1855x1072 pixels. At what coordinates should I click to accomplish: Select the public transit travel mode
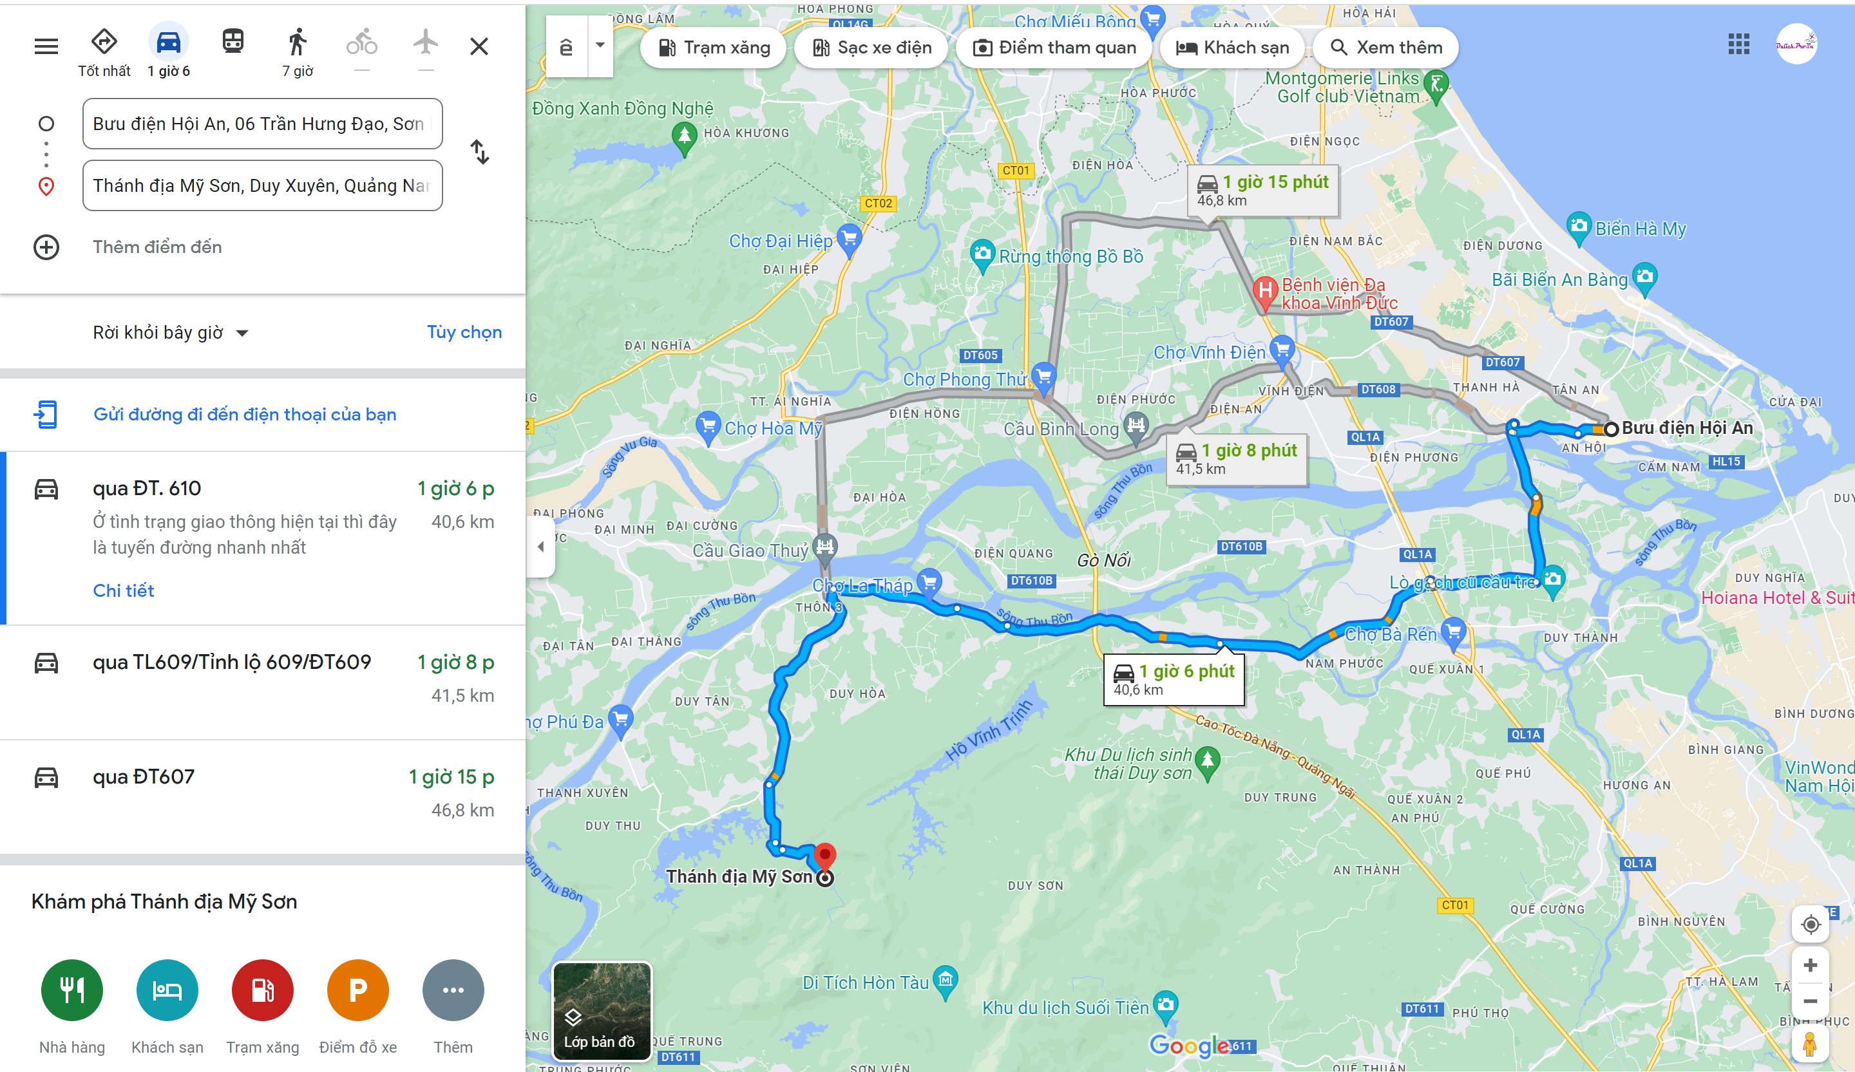pos(233,41)
